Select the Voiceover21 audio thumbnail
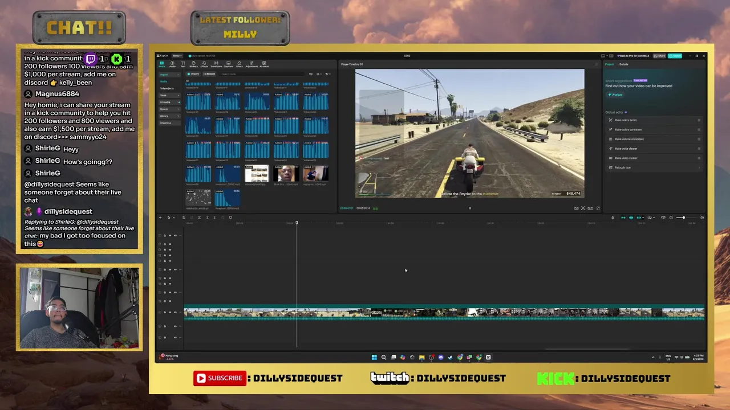Screen dimensions: 730x410 click(198, 101)
